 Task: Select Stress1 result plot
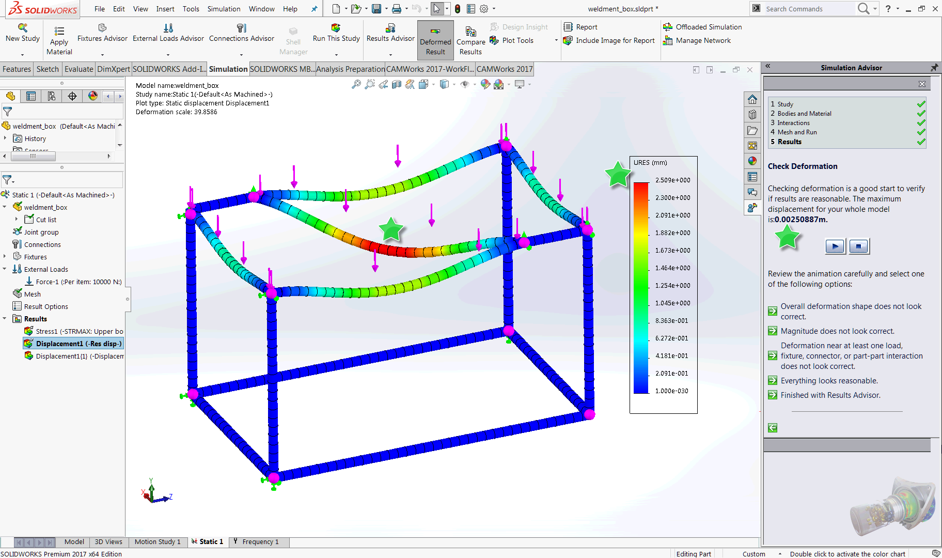pyautogui.click(x=74, y=331)
